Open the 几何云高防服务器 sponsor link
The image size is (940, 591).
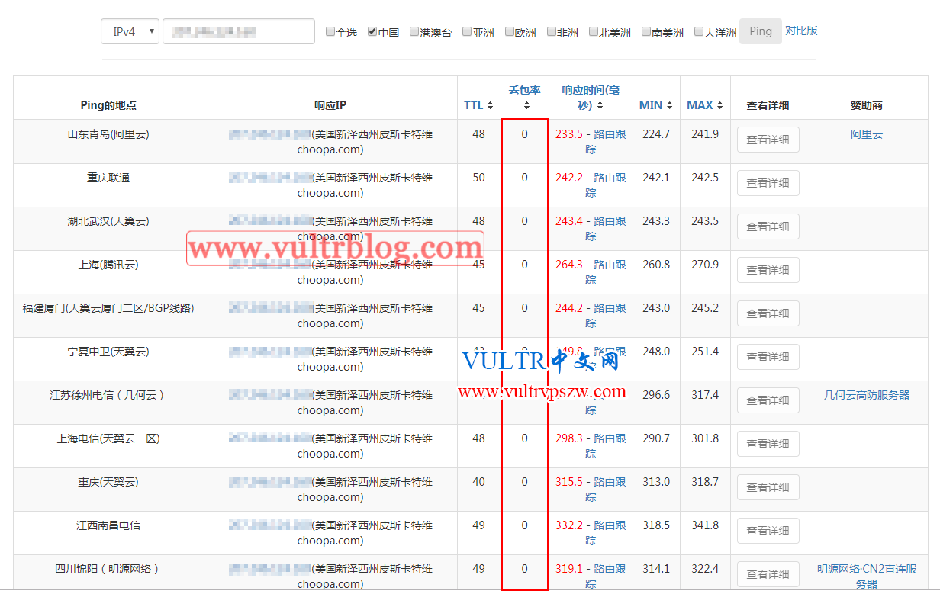[867, 395]
